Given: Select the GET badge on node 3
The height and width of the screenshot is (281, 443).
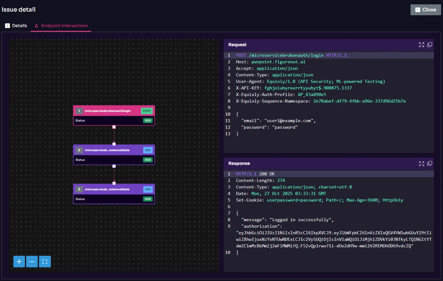Looking at the screenshot, I should coord(147,189).
